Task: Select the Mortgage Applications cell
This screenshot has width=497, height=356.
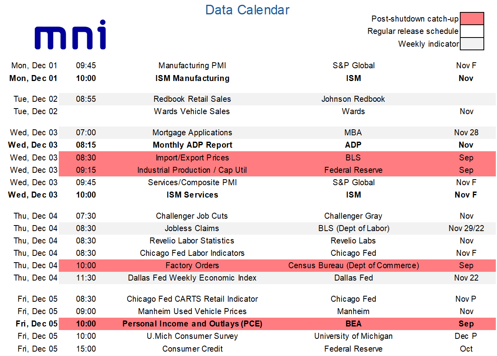Action: click(x=192, y=133)
